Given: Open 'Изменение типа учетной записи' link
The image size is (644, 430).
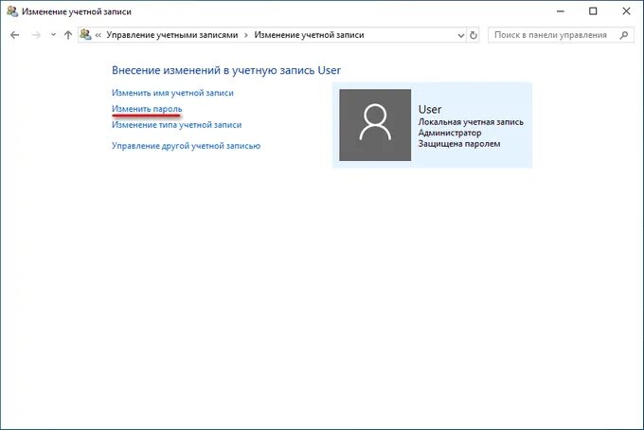Looking at the screenshot, I should (x=176, y=125).
